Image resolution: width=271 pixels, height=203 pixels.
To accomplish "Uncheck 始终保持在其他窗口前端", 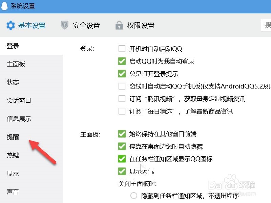I will click(122, 134).
